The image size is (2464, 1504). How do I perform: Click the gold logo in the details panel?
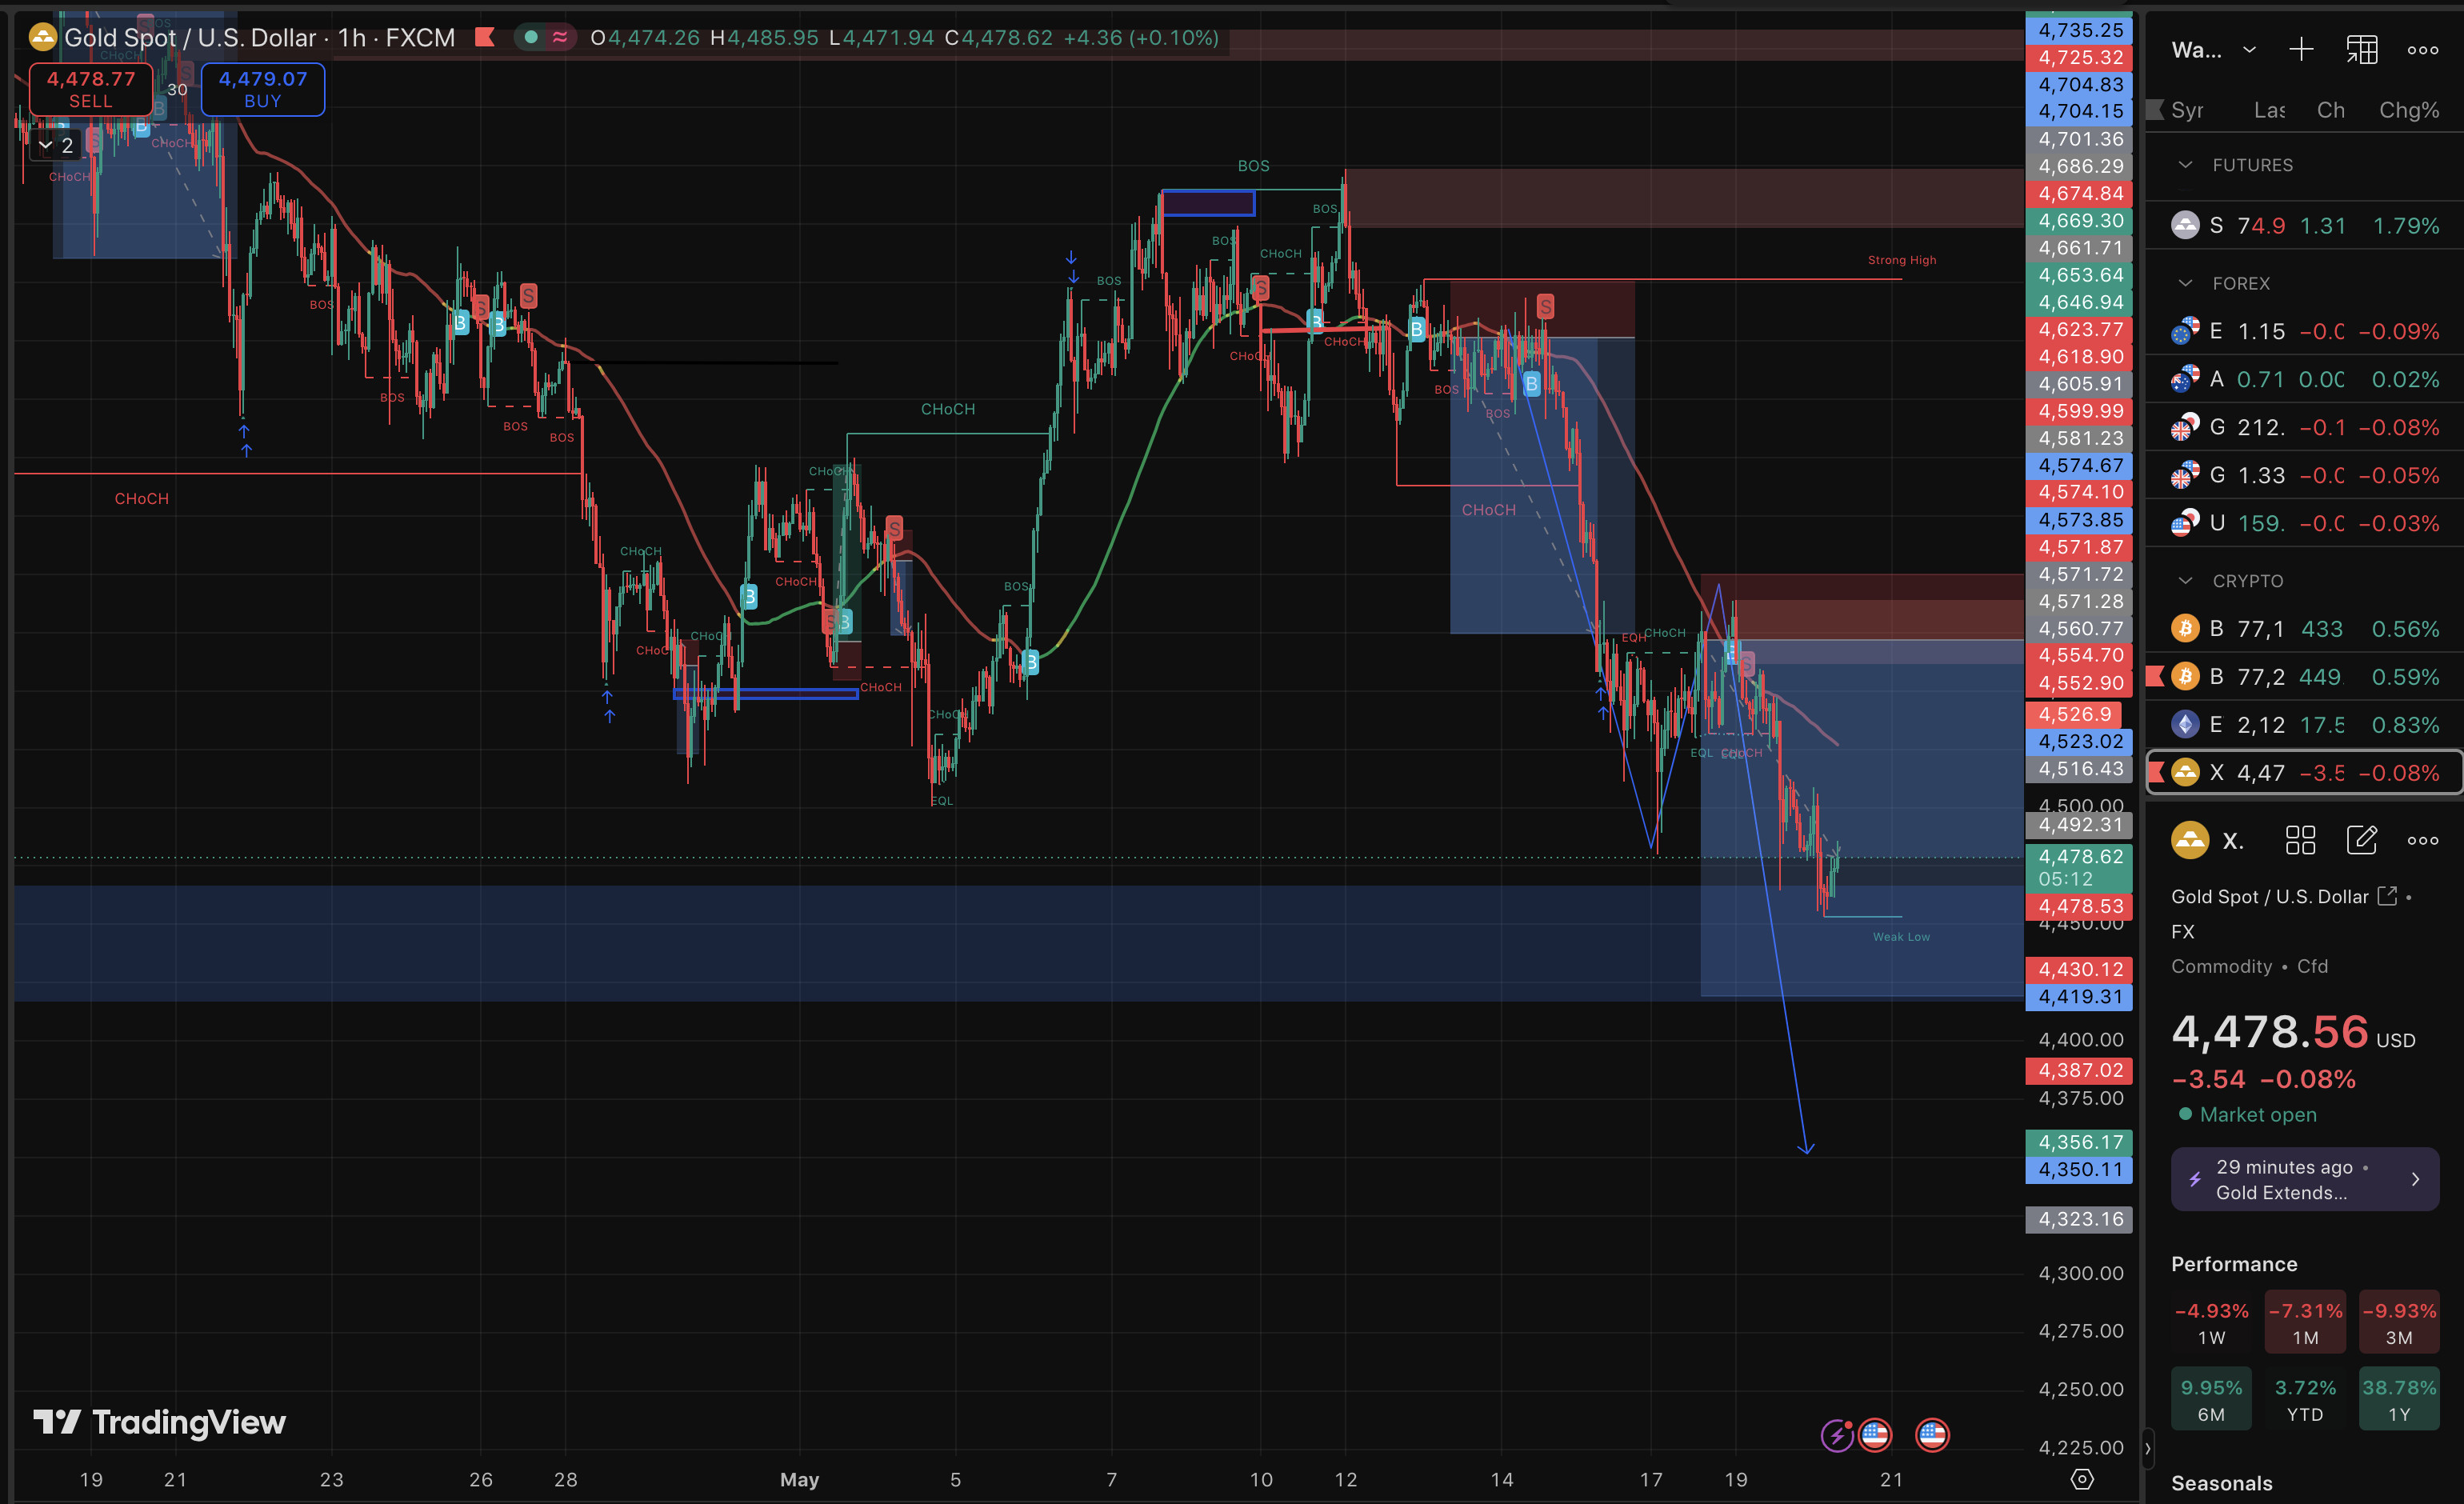(x=2190, y=840)
